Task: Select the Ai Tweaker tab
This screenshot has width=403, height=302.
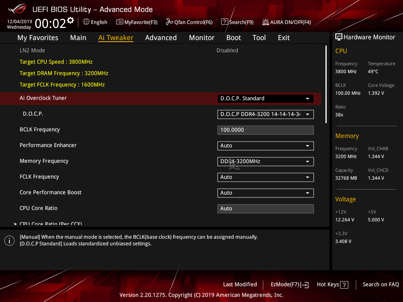Action: 116,38
